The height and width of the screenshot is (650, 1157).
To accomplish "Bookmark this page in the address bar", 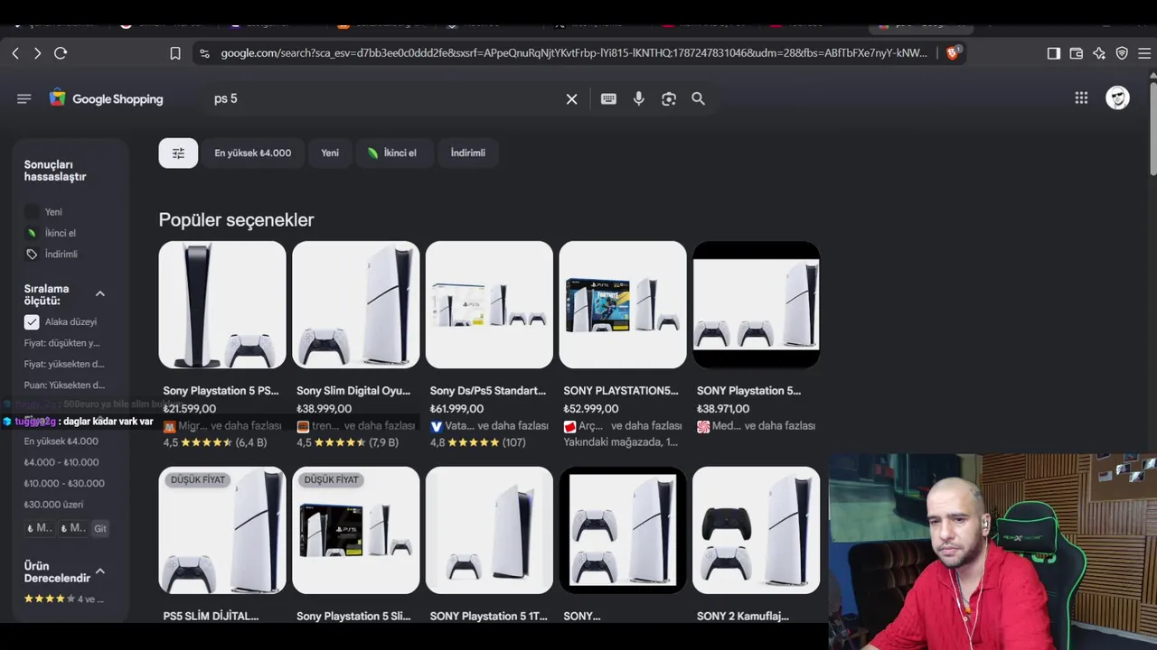I will pos(175,53).
